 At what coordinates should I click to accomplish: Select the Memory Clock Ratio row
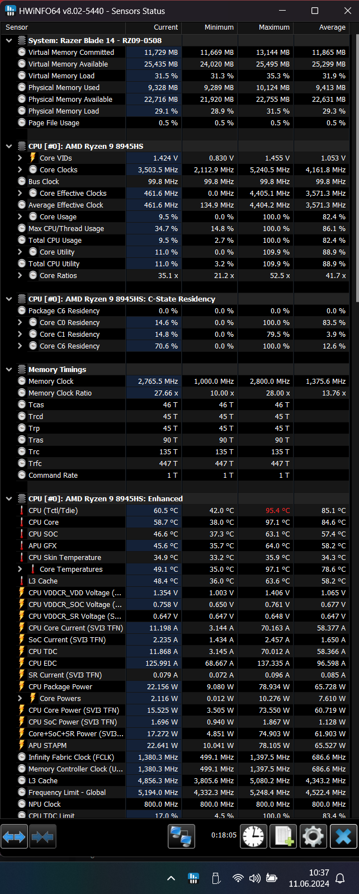pos(175,393)
